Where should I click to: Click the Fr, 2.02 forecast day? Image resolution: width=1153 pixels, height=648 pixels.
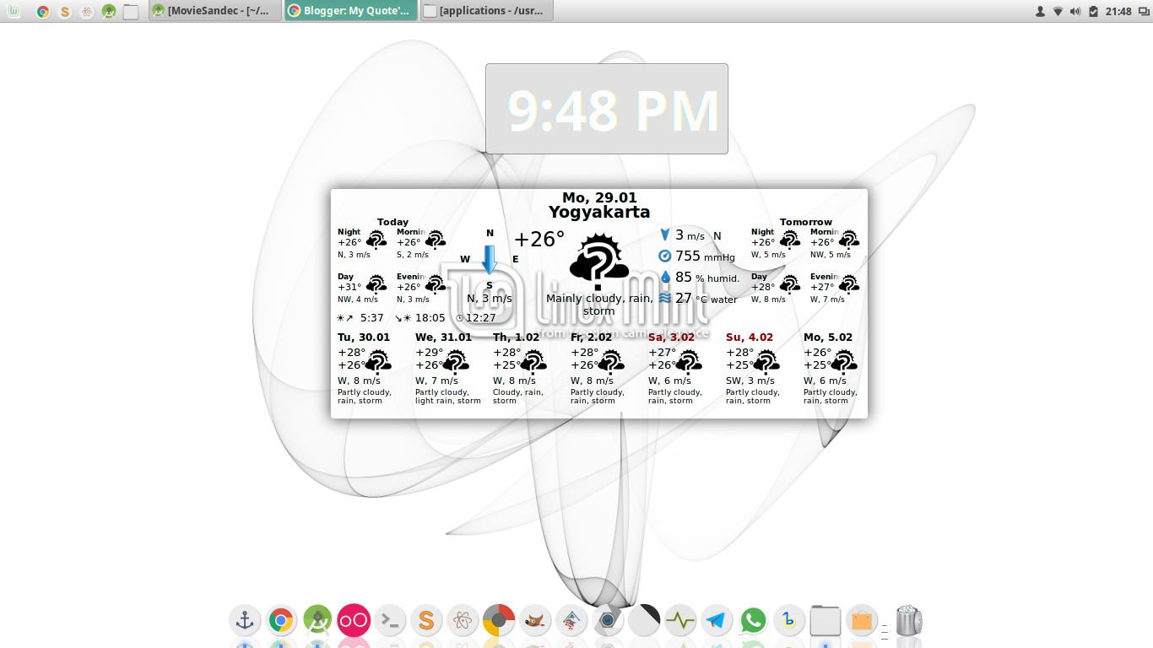(593, 337)
